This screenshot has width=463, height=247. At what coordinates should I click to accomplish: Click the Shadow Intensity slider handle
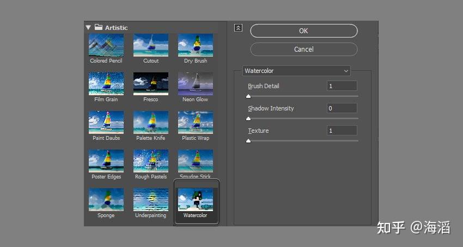click(248, 119)
